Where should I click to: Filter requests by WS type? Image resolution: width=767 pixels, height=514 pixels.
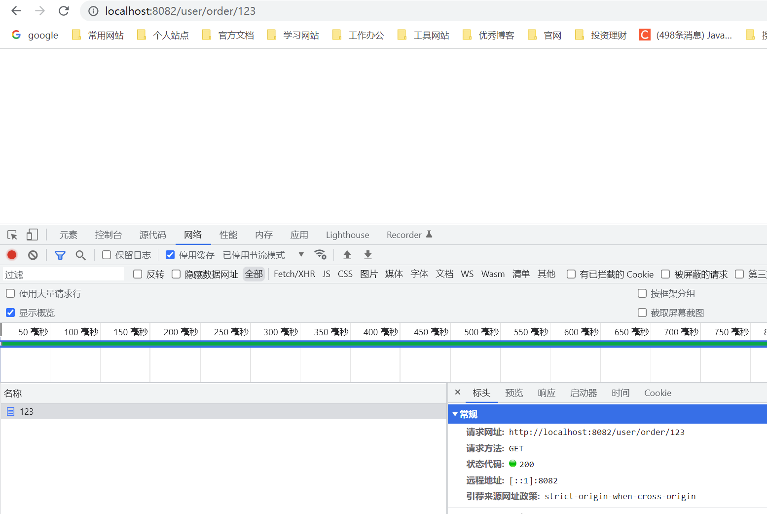[467, 274]
